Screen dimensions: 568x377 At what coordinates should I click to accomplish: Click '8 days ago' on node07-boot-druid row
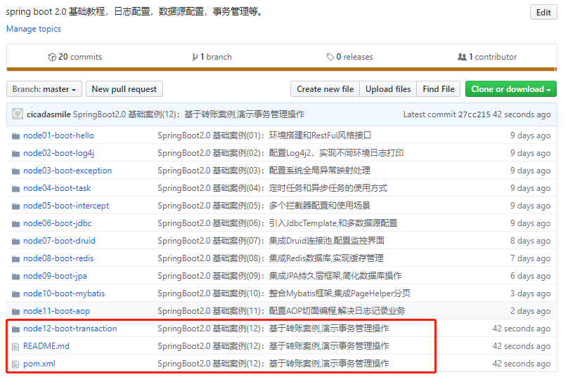click(x=530, y=241)
